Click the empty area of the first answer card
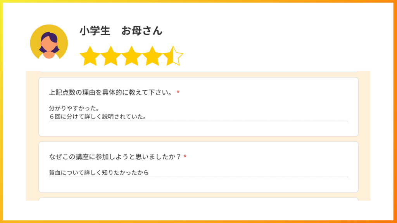397x223 pixels. (x=198, y=129)
